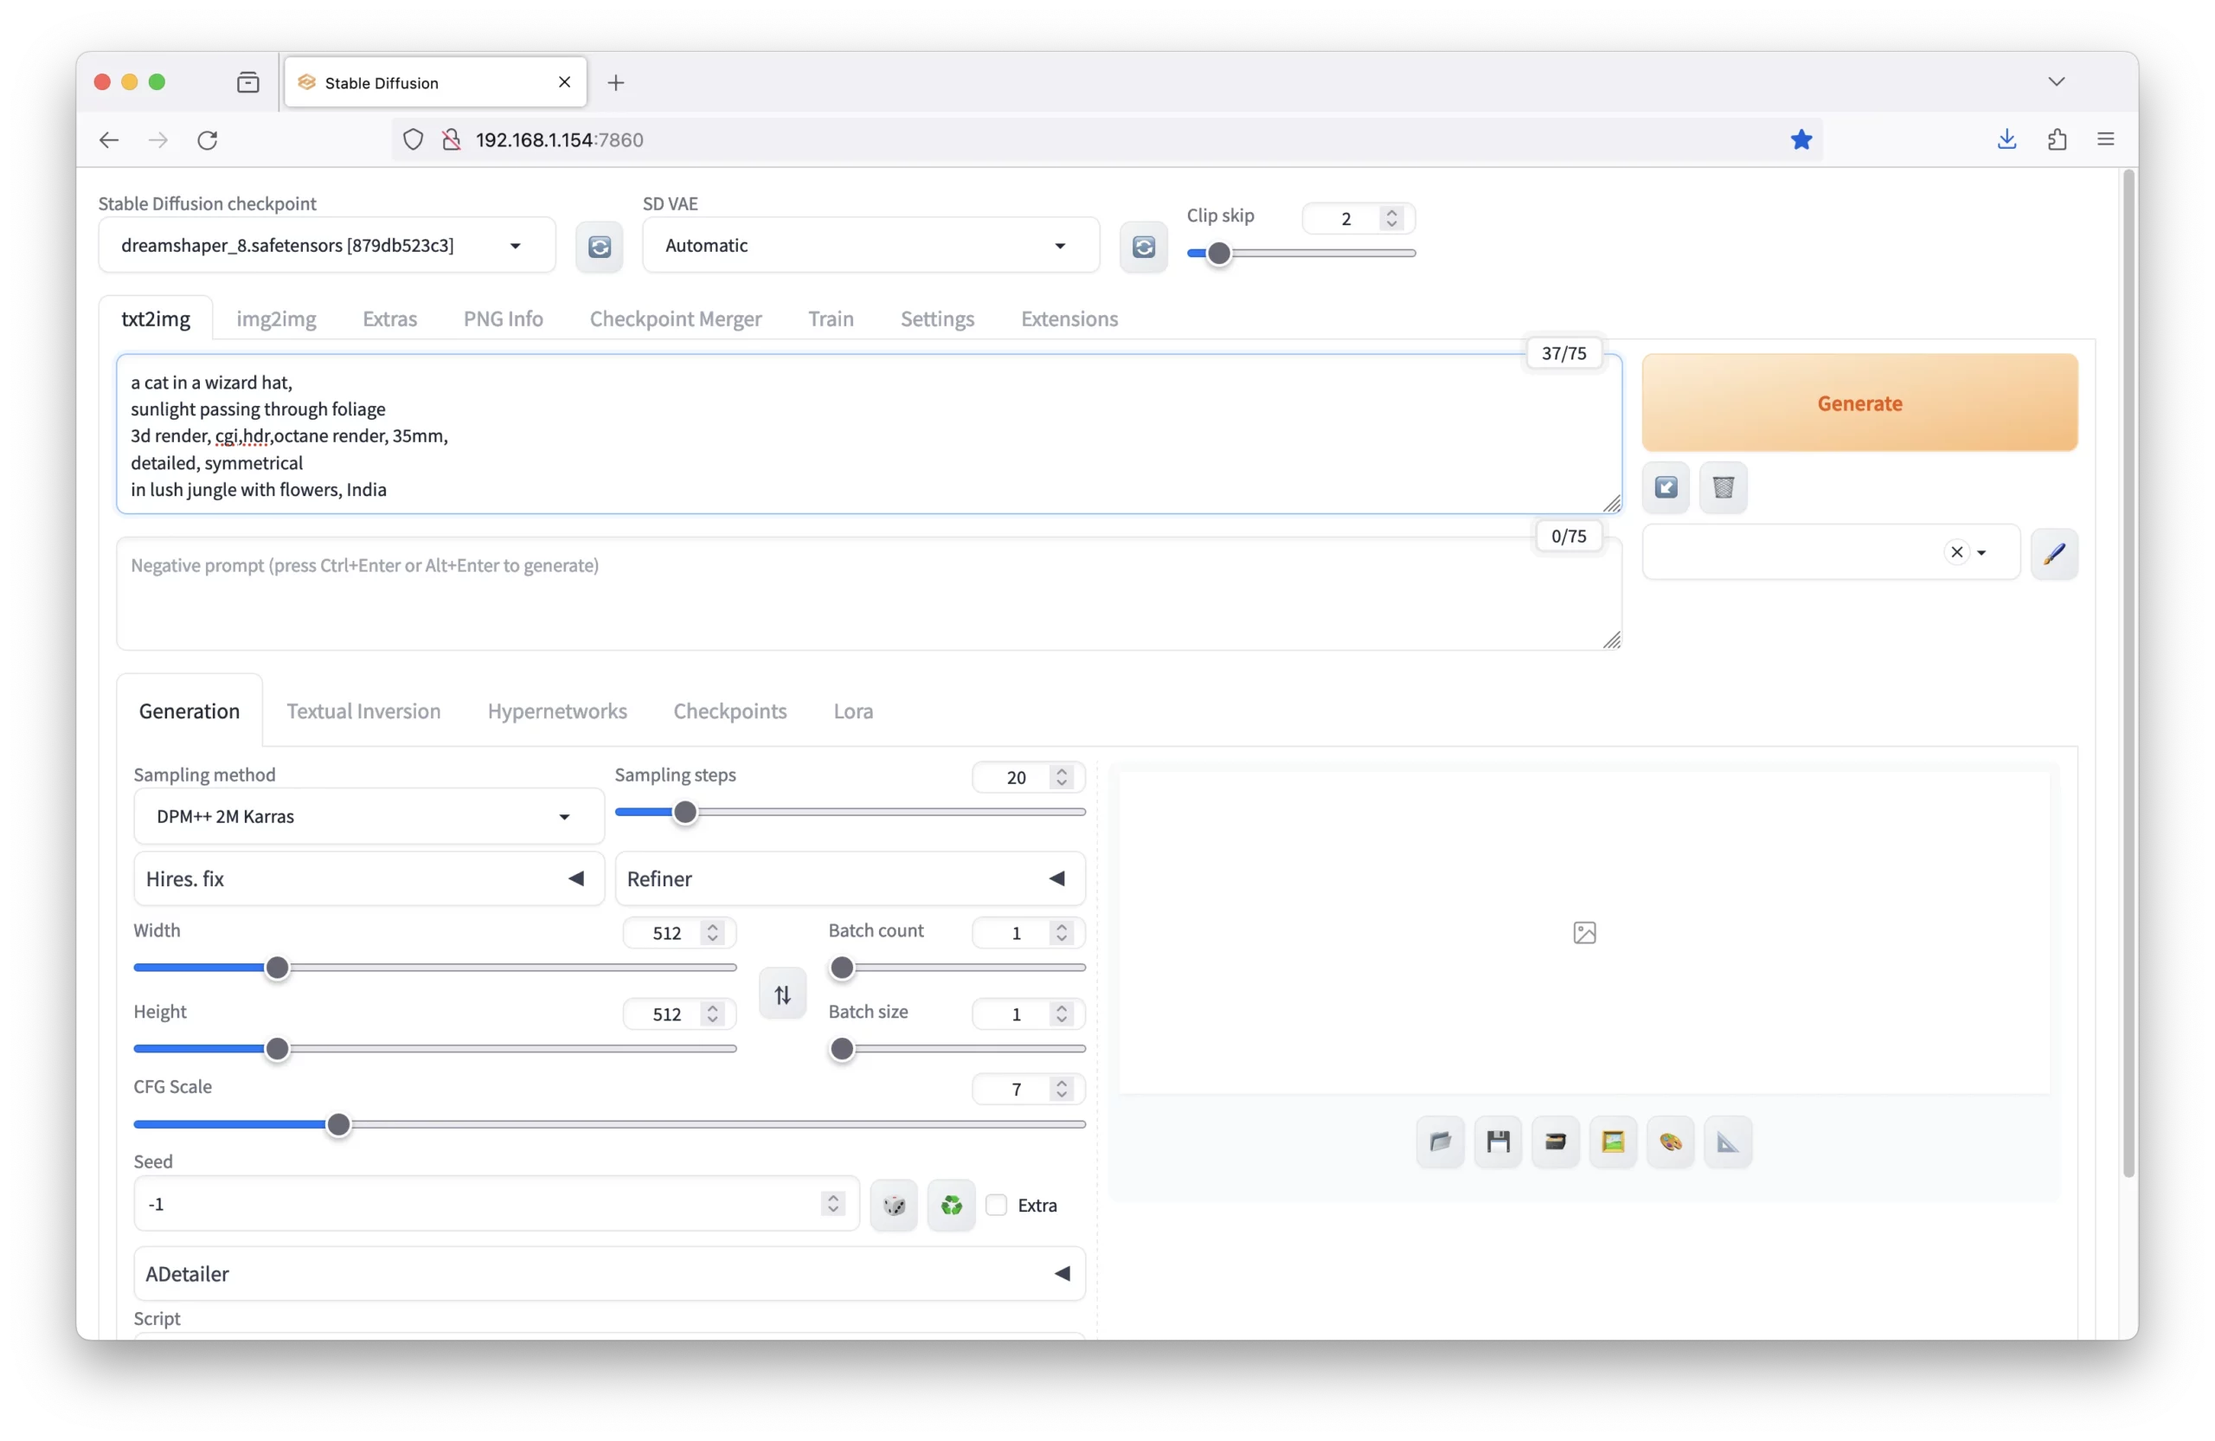Image resolution: width=2215 pixels, height=1441 pixels.
Task: Enable the Extra seed checkbox
Action: (x=996, y=1206)
